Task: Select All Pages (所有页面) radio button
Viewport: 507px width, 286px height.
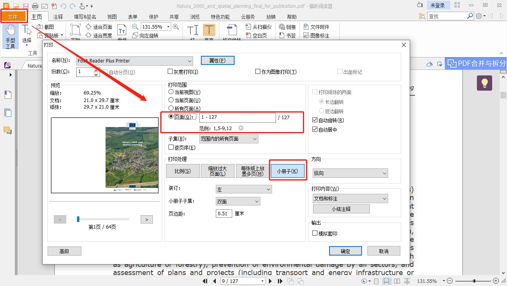Action: pos(171,108)
